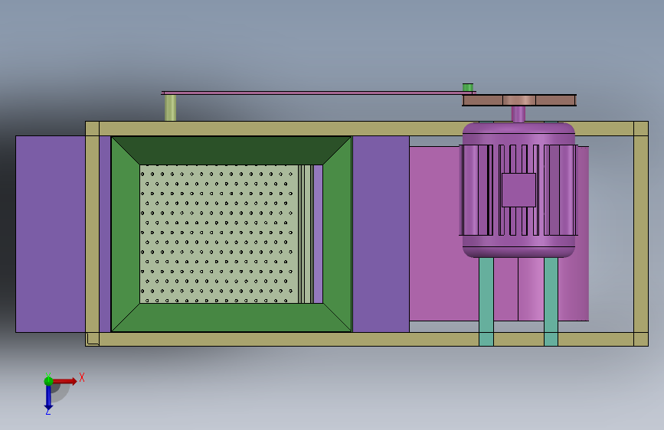
Task: Select the narrow purple strip inside the hopper opening
Action: [x=318, y=234]
